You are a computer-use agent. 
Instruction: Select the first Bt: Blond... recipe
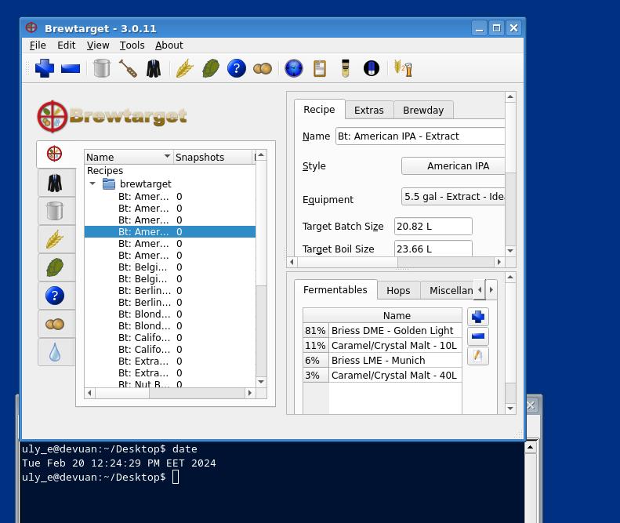click(x=170, y=314)
